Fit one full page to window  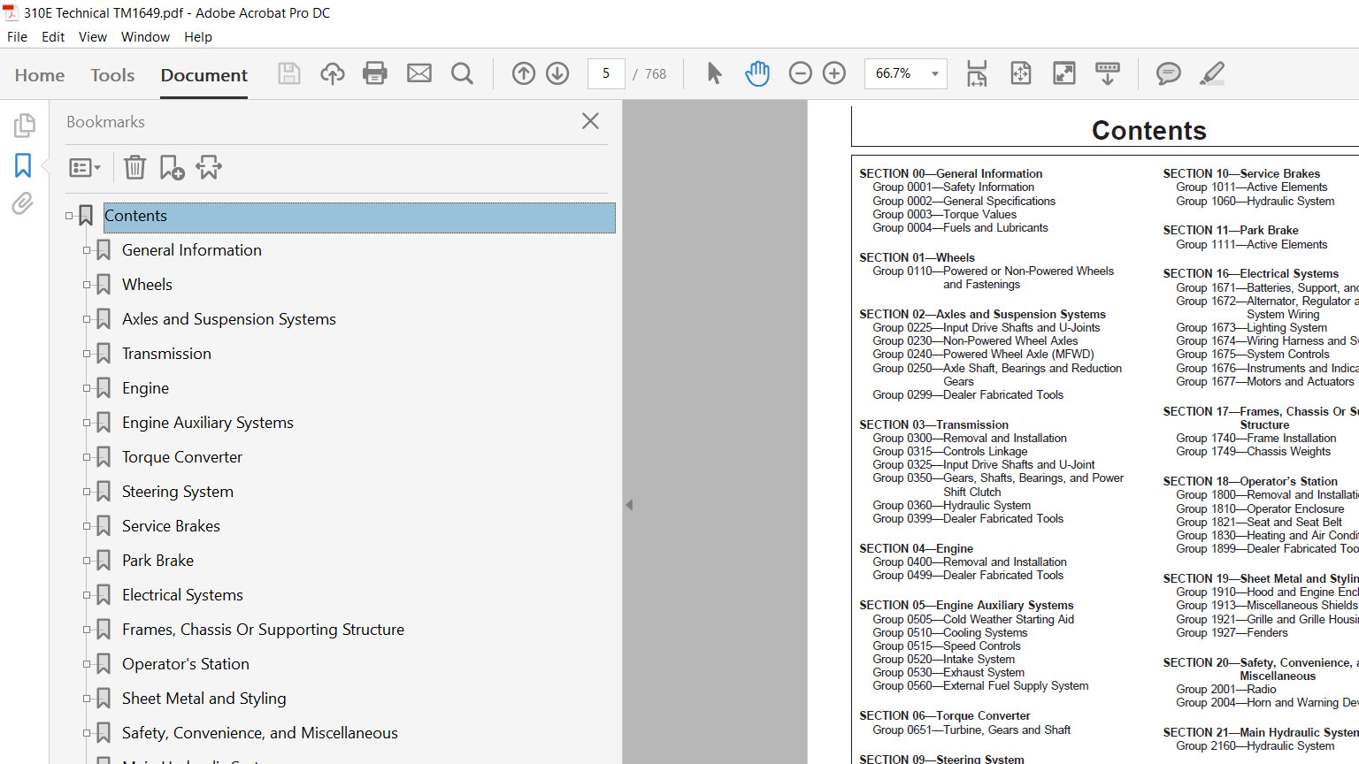1021,73
